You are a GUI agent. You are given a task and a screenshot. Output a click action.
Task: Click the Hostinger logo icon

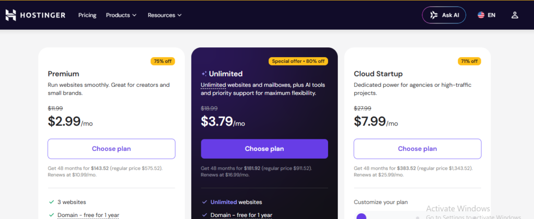(10, 15)
